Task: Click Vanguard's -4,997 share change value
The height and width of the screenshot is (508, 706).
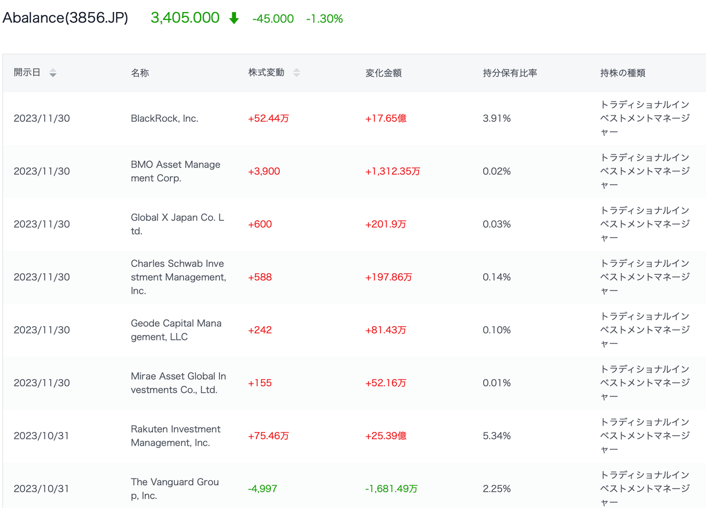Action: [x=263, y=489]
